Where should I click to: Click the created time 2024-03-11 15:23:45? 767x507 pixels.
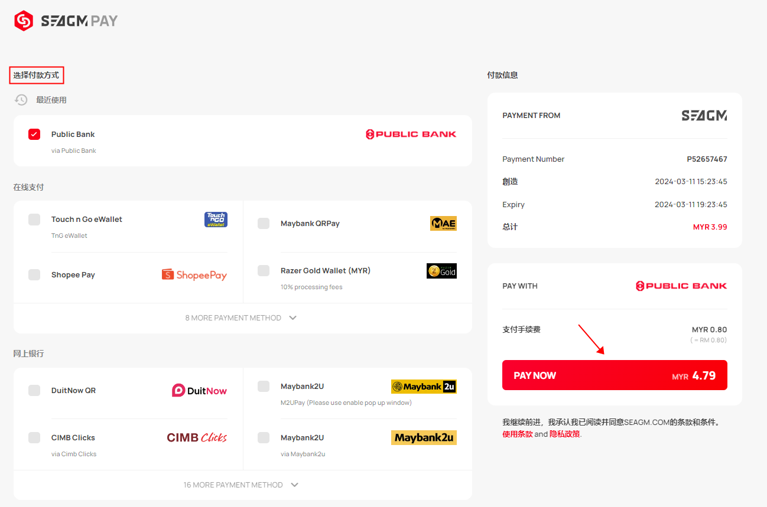pos(691,182)
